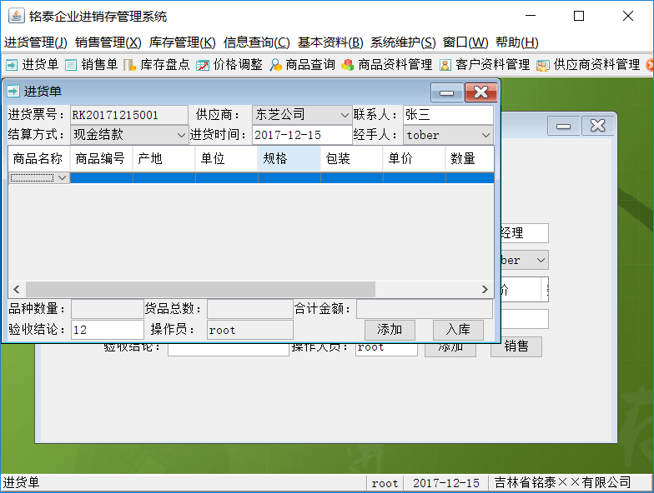Open the 商品名称 combo box in table row
Image resolution: width=654 pixels, height=493 pixels.
pos(38,178)
